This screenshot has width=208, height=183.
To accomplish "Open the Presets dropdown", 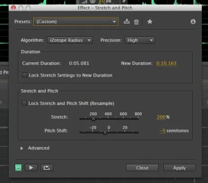I will (x=76, y=22).
